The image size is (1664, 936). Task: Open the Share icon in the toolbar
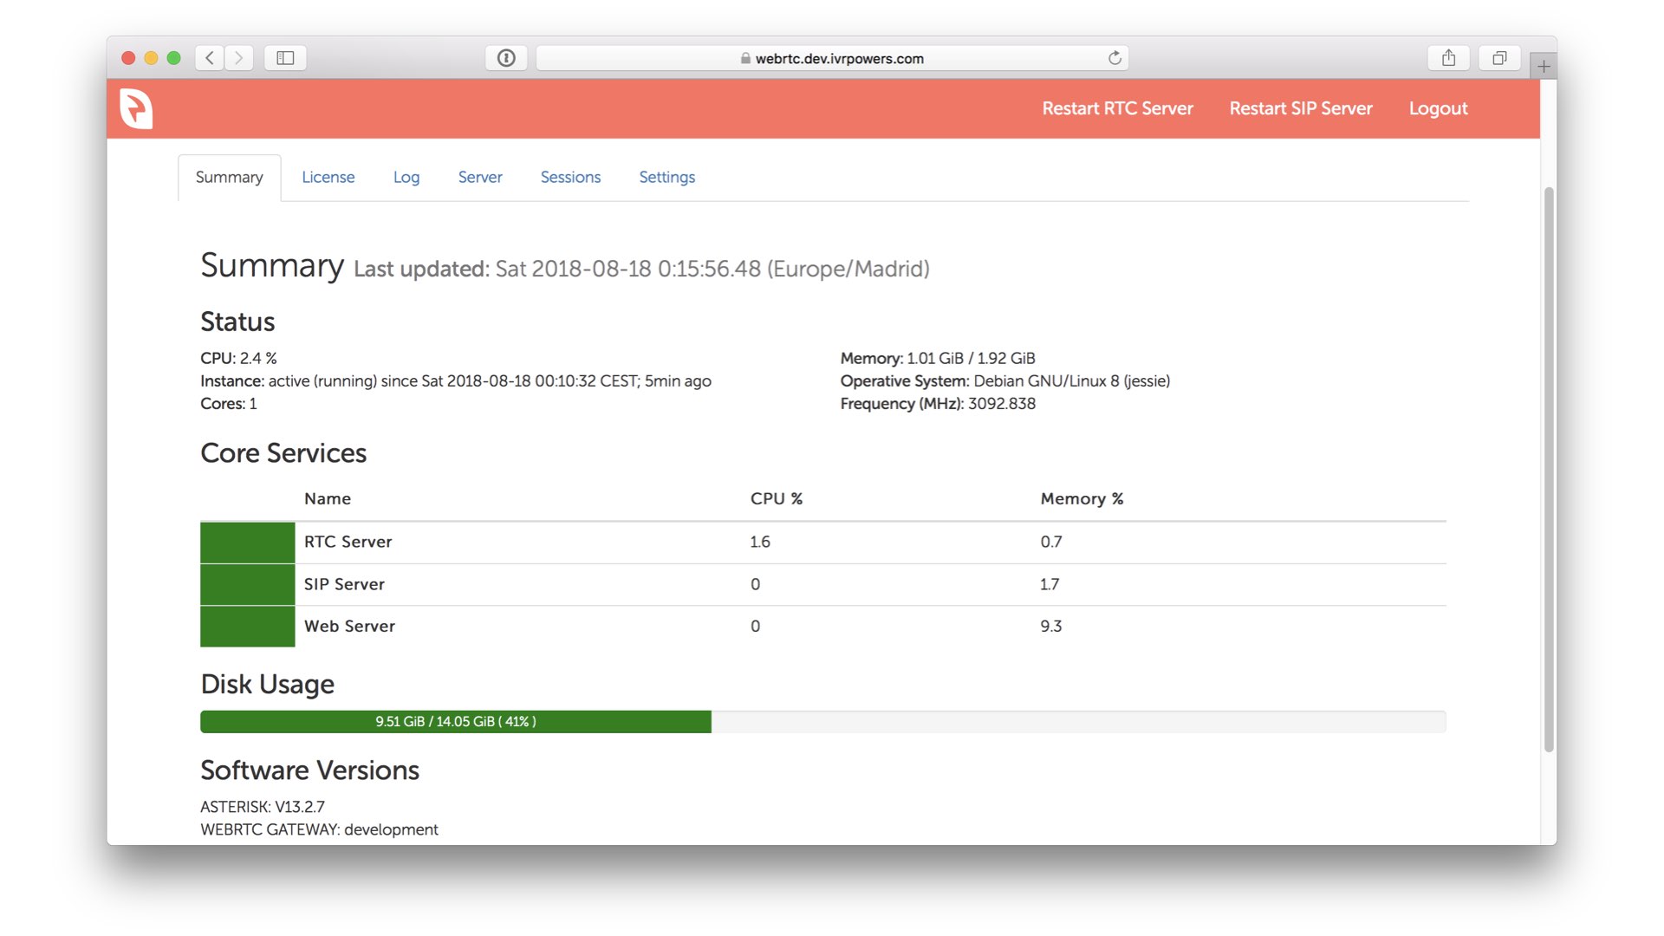[x=1448, y=58]
